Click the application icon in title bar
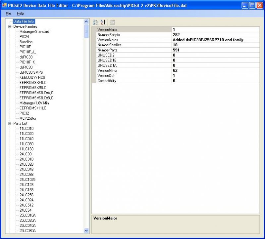 click(x=4, y=5)
